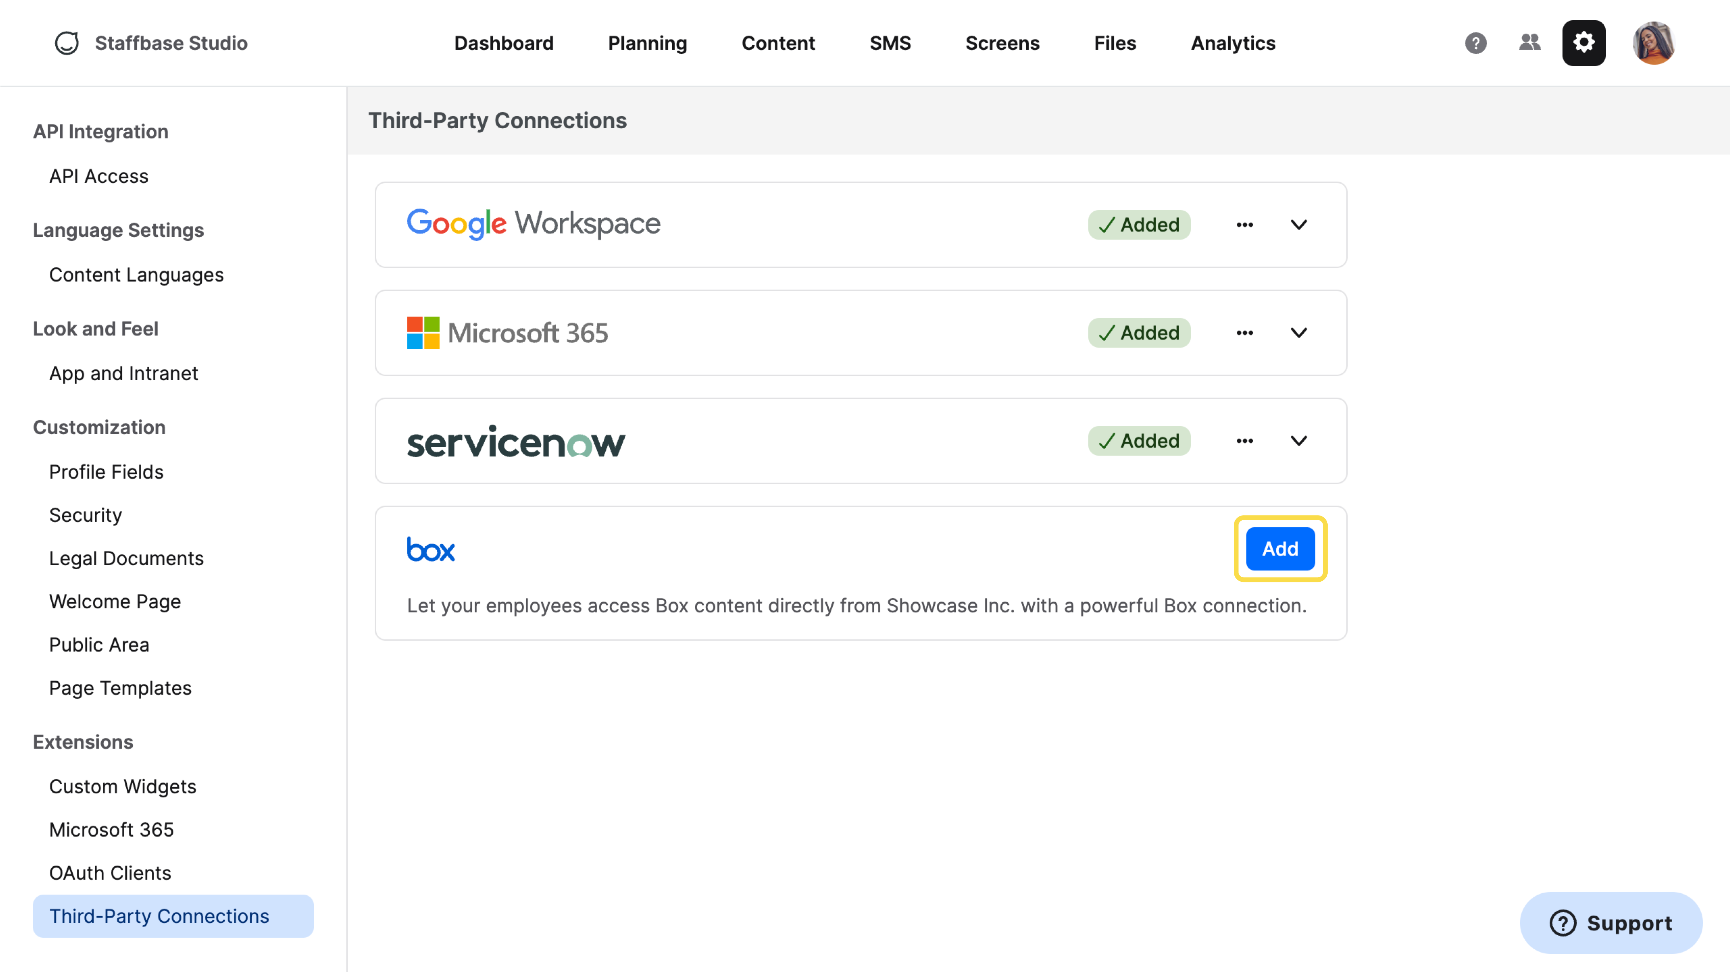
Task: Open the Planning tab
Action: pyautogui.click(x=647, y=43)
